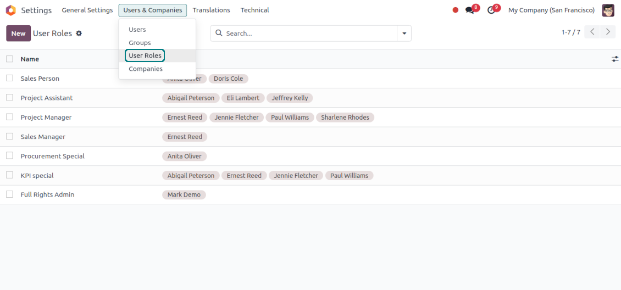Go to previous page with left chevron
621x290 pixels.
(592, 32)
